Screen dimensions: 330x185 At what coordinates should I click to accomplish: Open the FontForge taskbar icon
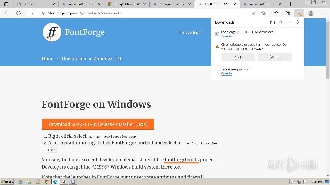[x=64, y=182]
